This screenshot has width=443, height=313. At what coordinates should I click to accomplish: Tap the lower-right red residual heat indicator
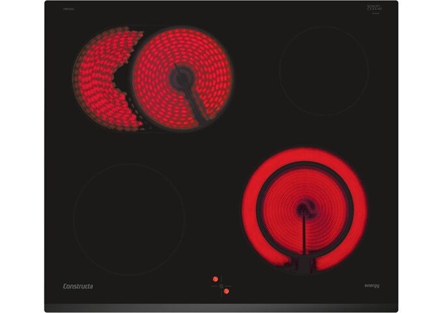226,291
